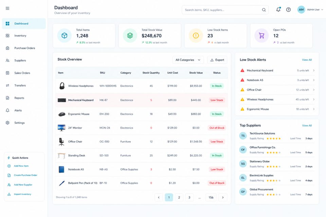326x217 pixels.
Task: Open the Dashboard sidebar item
Action: click(x=24, y=23)
